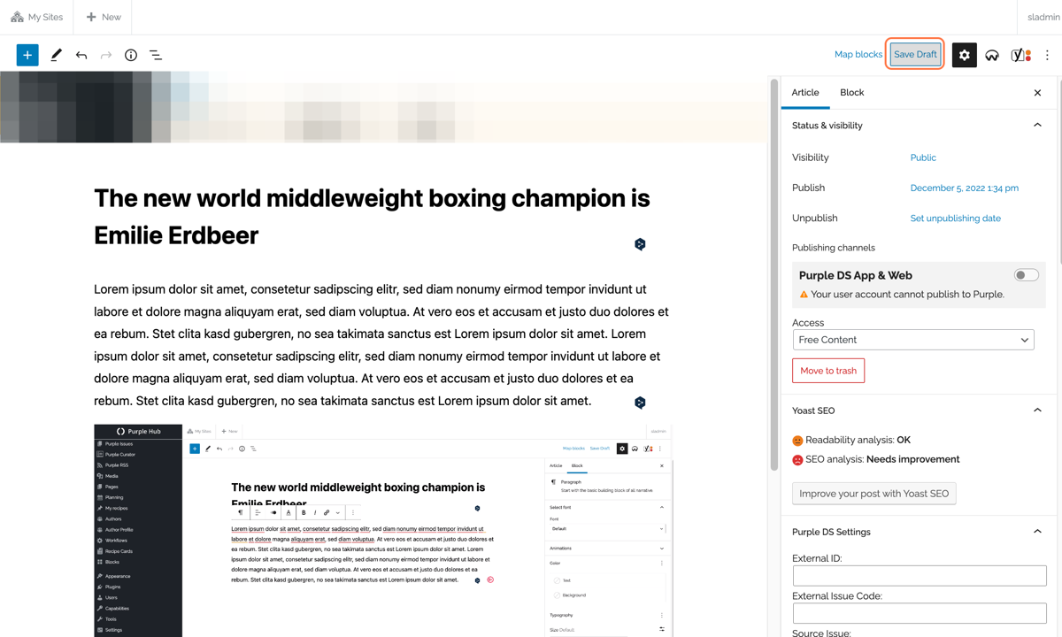
Task: Redo the undone change
Action: 106,55
